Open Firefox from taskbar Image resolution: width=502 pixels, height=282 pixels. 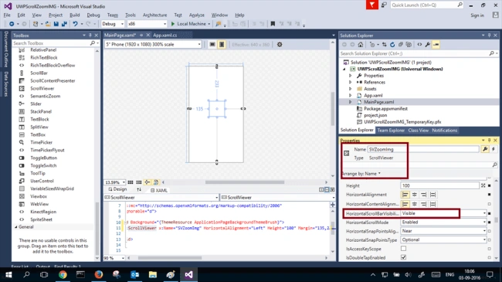click(x=99, y=274)
